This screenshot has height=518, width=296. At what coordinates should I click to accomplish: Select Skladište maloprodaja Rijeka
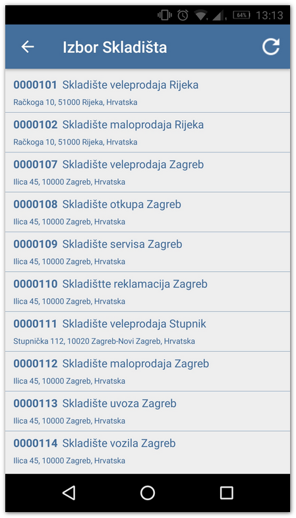click(148, 133)
